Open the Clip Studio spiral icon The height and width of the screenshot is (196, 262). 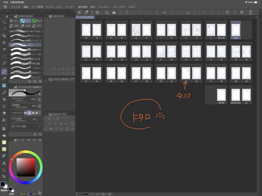[x=98, y=12]
